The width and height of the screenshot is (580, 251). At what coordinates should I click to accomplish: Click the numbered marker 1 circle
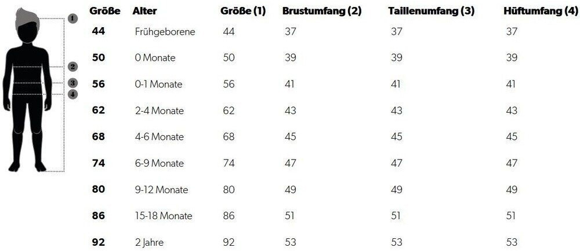73,19
